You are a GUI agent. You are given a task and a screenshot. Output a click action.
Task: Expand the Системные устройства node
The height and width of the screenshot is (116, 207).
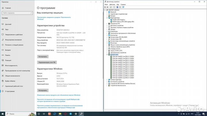(x=107, y=82)
